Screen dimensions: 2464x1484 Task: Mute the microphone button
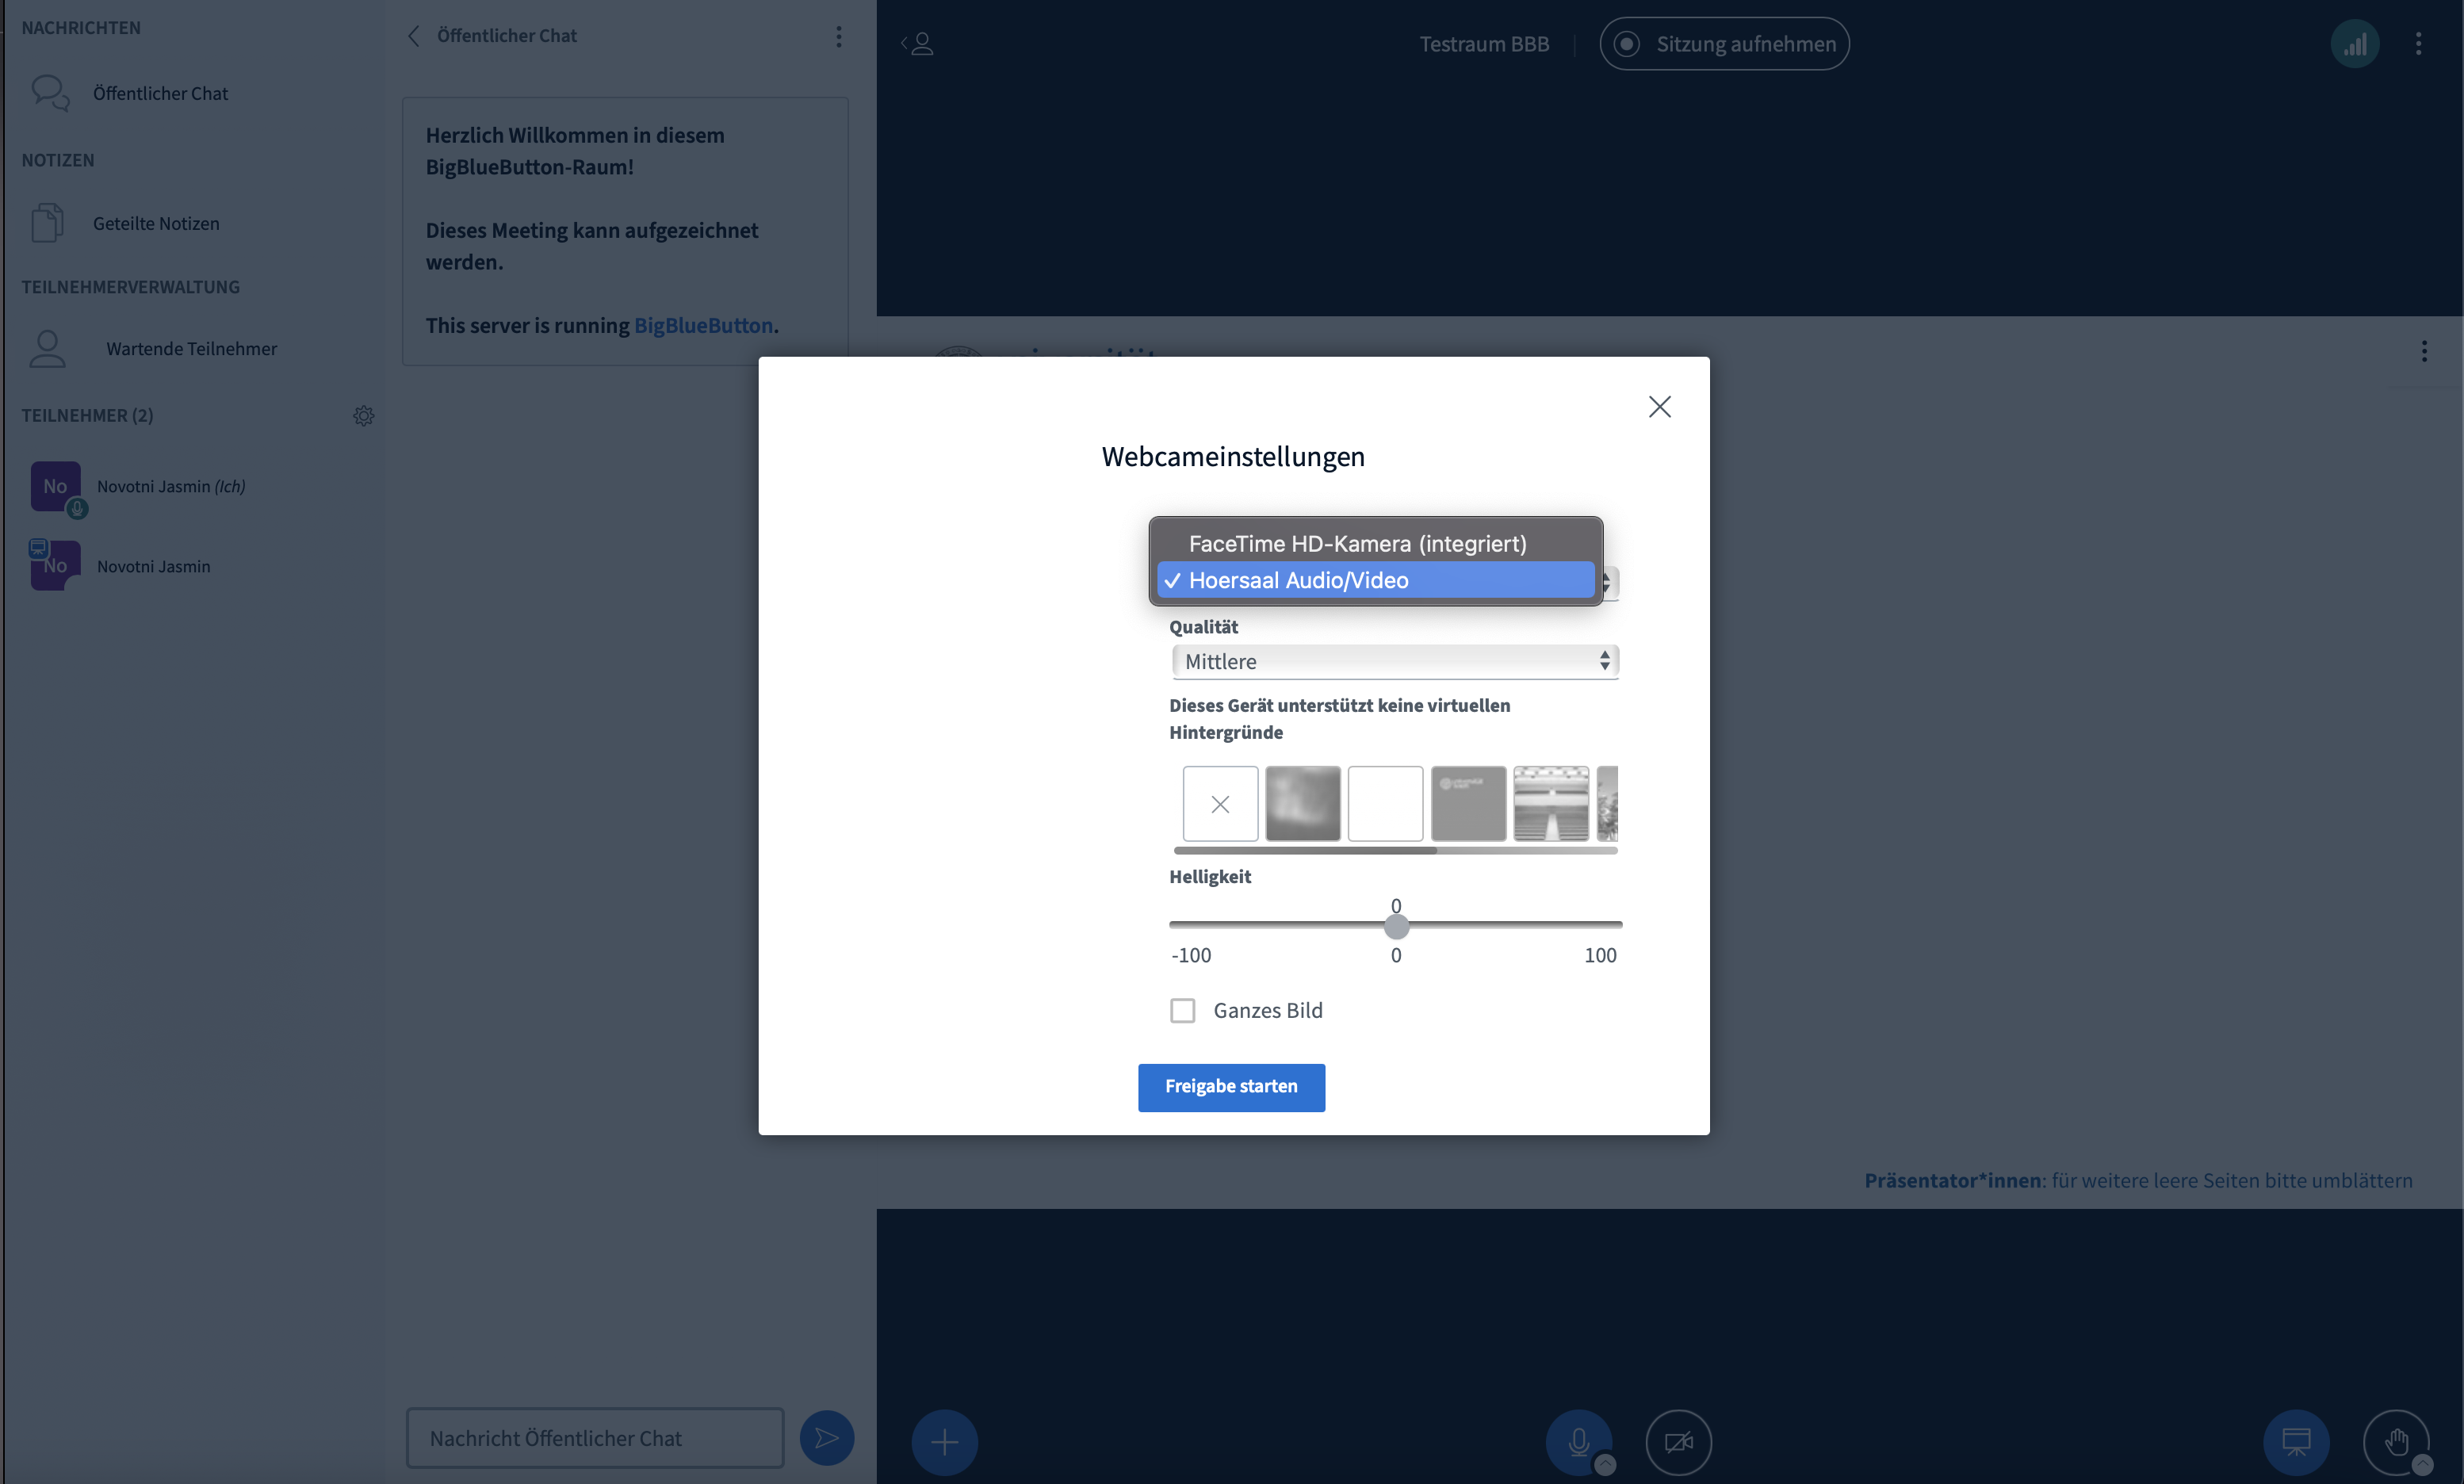tap(1578, 1441)
